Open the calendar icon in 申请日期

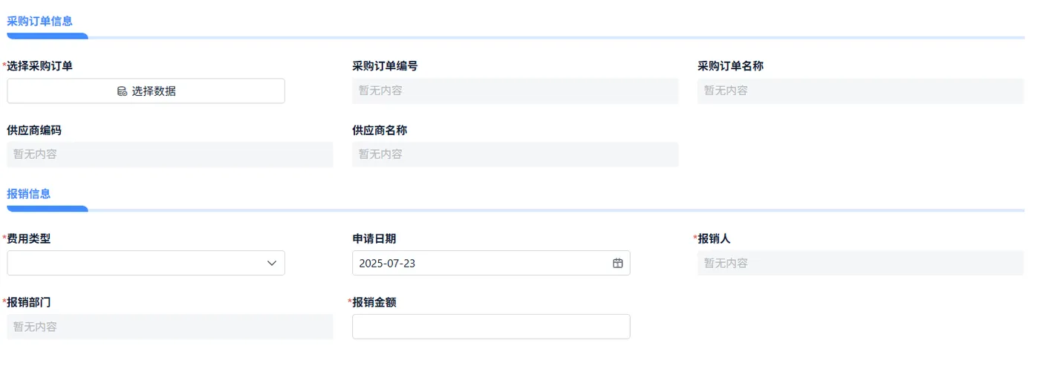(x=617, y=263)
